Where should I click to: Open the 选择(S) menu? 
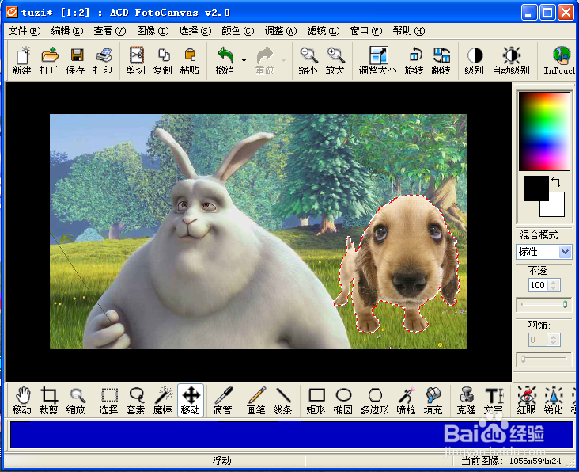[195, 31]
